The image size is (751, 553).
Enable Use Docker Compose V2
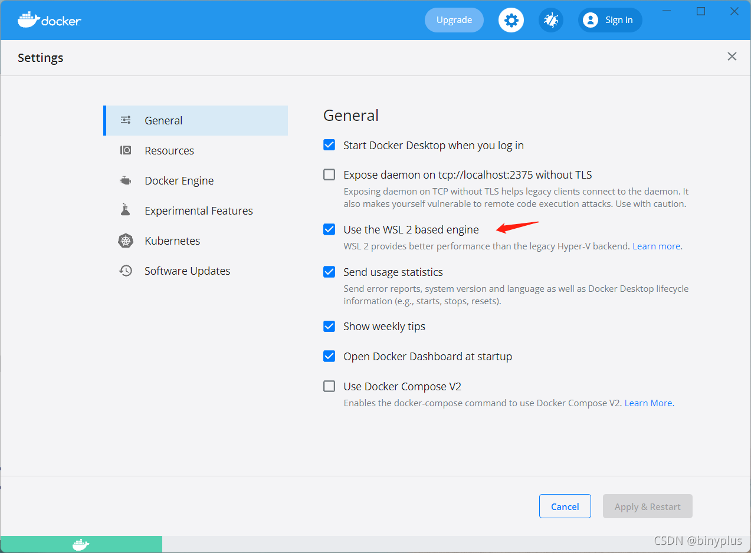coord(329,386)
